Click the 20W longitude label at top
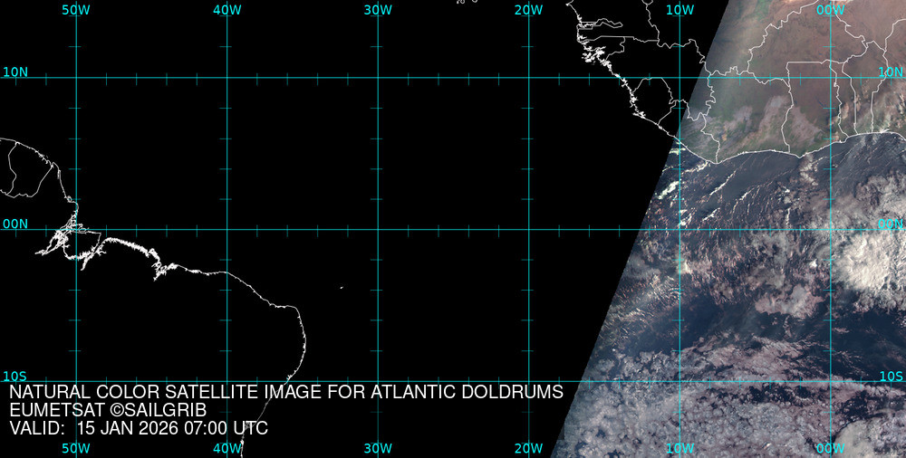Viewport: 906px width, 458px height. [x=528, y=9]
